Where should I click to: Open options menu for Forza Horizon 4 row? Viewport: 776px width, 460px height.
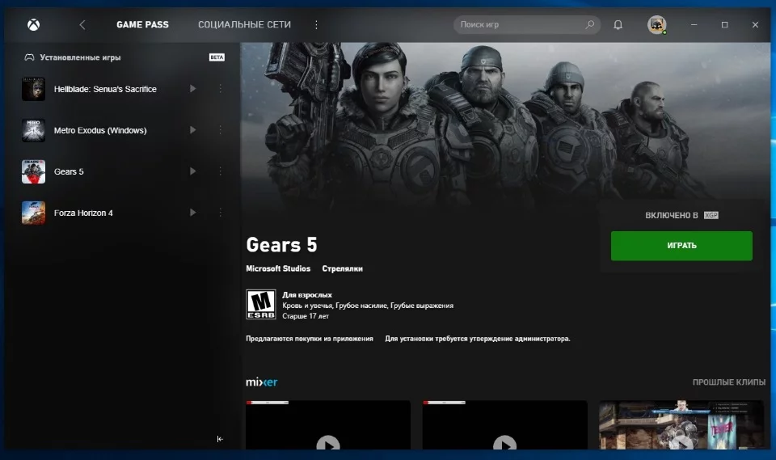[220, 213]
